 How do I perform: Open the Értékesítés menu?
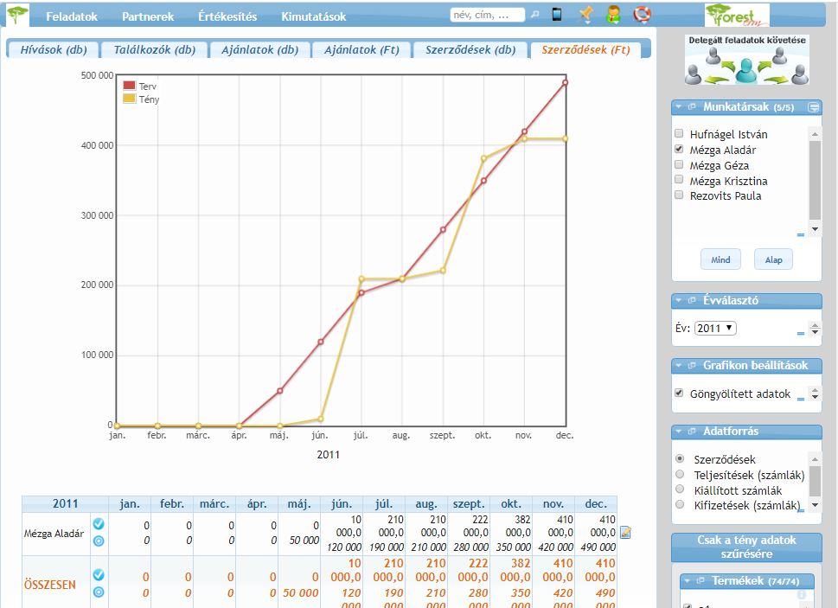(x=227, y=16)
